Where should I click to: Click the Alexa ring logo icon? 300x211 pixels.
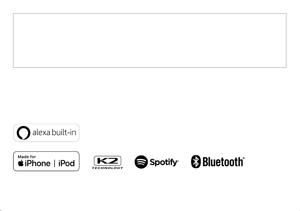(x=23, y=133)
